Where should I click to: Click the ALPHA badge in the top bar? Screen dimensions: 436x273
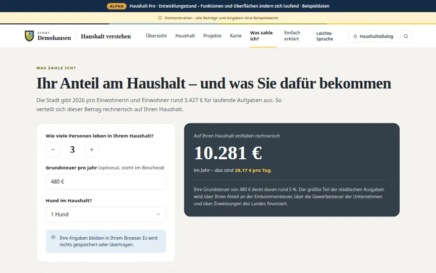(x=117, y=6)
